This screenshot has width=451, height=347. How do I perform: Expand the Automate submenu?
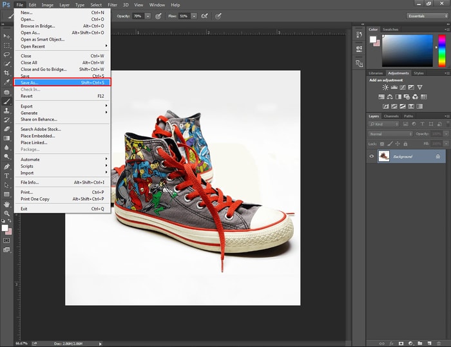pos(62,159)
